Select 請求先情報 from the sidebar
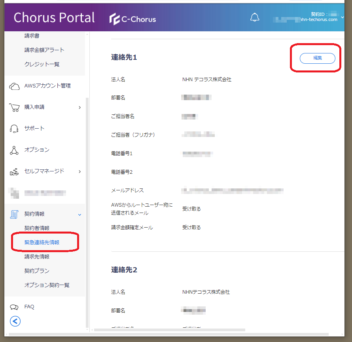This screenshot has width=352, height=342. [x=37, y=256]
